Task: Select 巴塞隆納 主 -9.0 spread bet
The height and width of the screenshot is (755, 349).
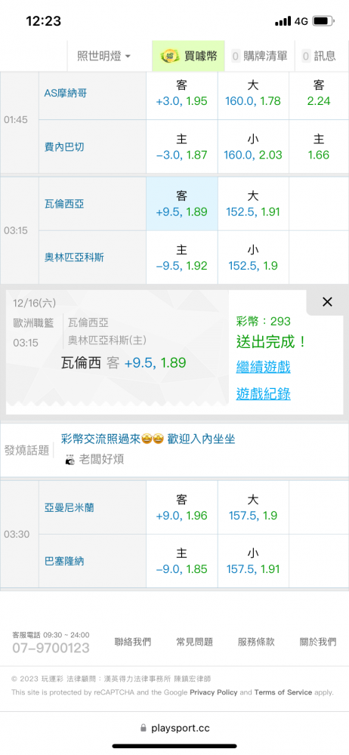Action: 182,561
